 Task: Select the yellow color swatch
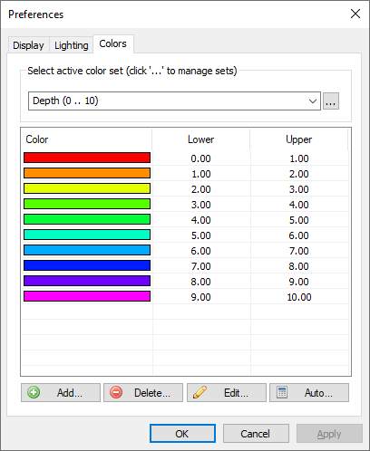click(x=87, y=188)
